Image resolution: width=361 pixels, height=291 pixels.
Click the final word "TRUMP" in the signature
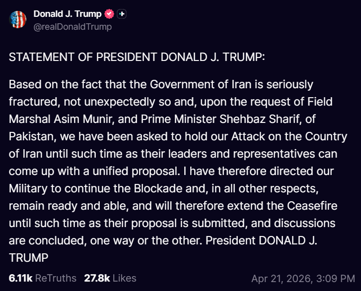pos(28,258)
